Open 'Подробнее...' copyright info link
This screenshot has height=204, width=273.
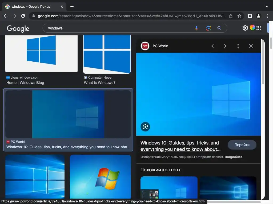click(235, 157)
